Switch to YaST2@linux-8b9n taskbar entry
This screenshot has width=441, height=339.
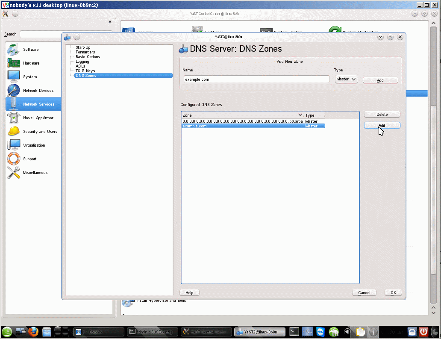[260, 332]
